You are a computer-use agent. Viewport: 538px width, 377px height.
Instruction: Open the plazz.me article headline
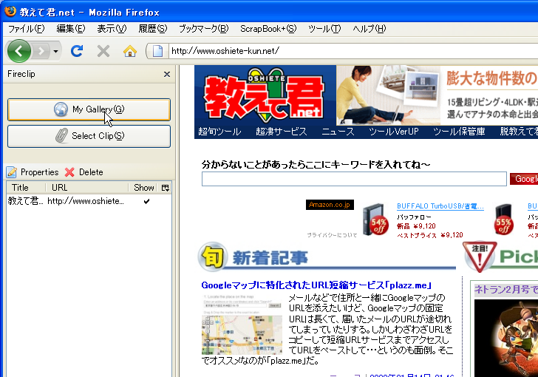(316, 285)
